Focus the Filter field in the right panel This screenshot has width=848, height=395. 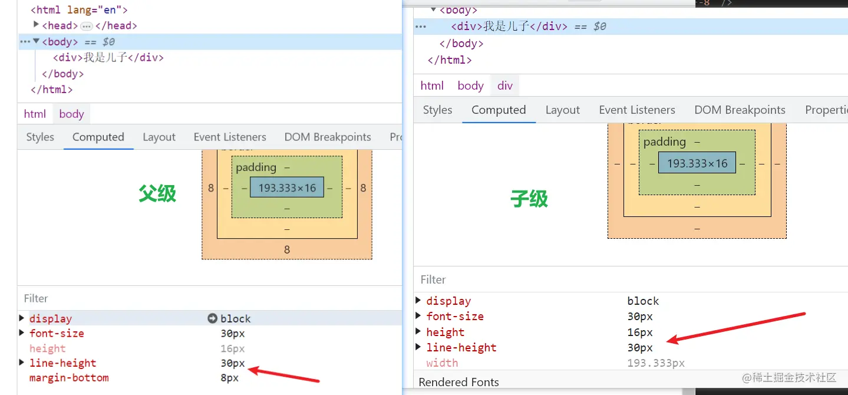point(631,279)
